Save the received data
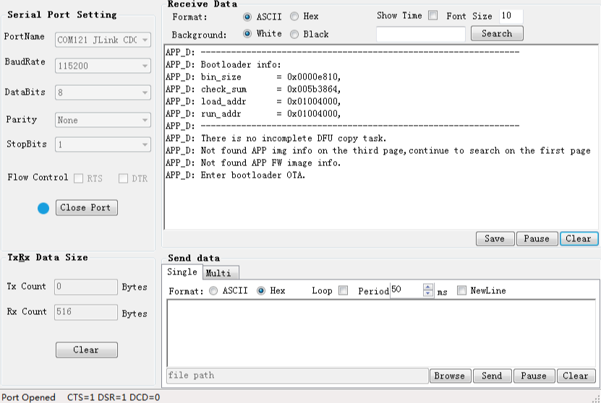601x403 pixels. (x=495, y=238)
